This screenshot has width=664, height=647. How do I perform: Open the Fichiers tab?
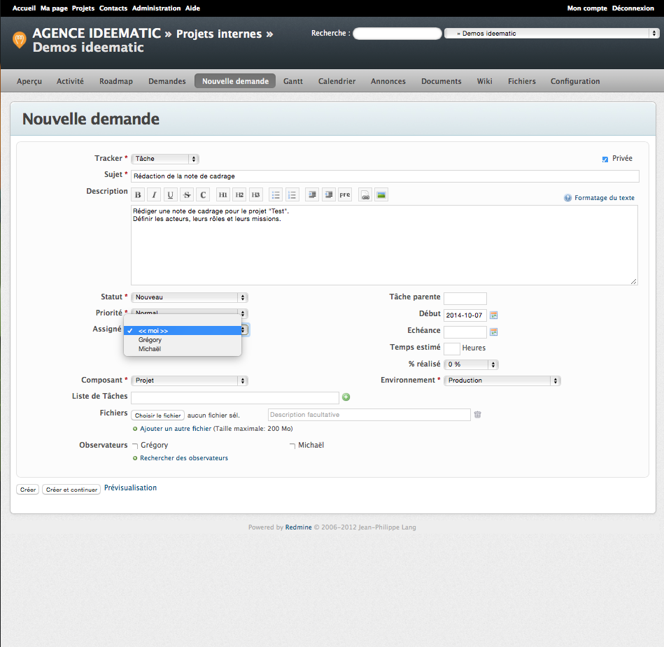pyautogui.click(x=522, y=81)
